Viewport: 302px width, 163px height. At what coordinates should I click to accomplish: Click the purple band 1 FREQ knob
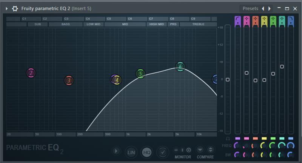coord(237,146)
